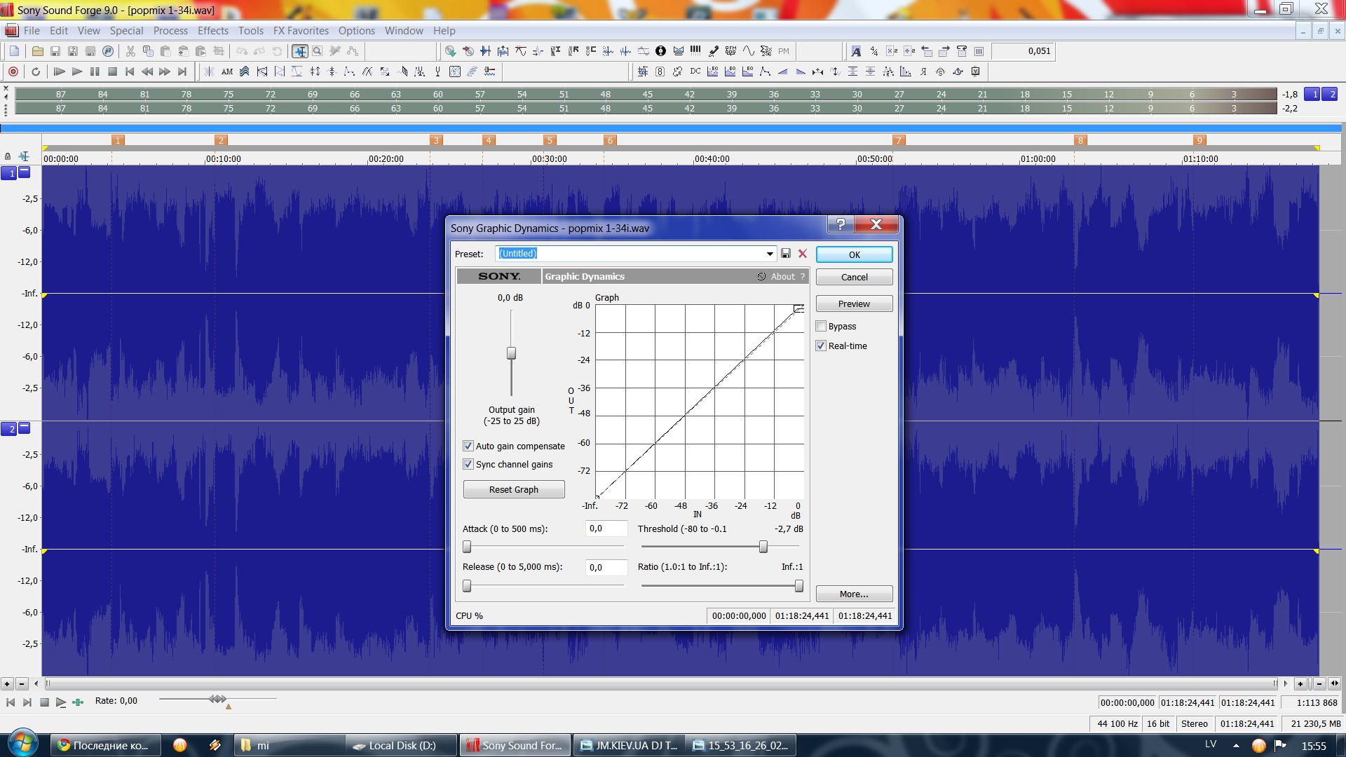The image size is (1346, 757).
Task: Toggle channel 1 selection button
Action: pos(9,173)
